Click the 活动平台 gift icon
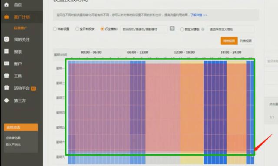 pyautogui.click(x=7, y=88)
